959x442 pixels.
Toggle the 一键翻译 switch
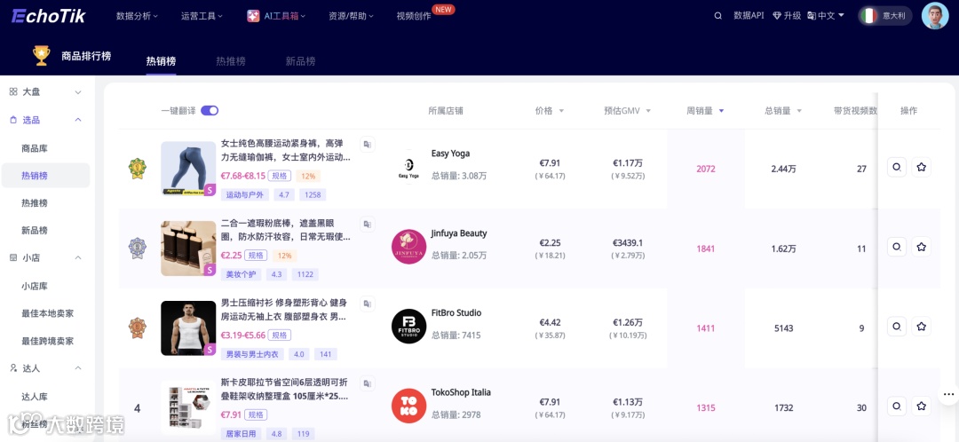pos(210,111)
